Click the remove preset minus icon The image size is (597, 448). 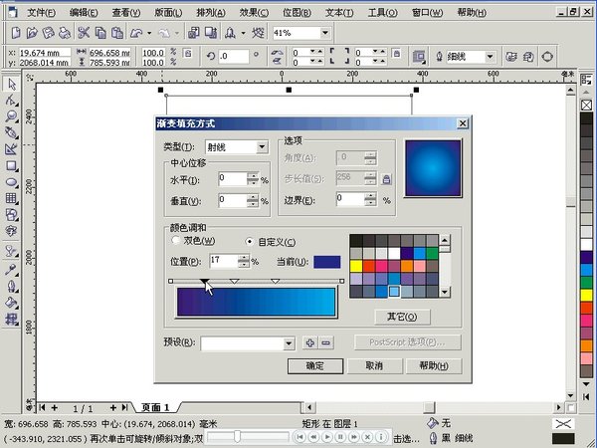[x=326, y=342]
